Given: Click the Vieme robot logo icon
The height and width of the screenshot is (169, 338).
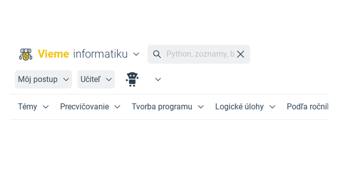Looking at the screenshot, I should coord(26,54).
